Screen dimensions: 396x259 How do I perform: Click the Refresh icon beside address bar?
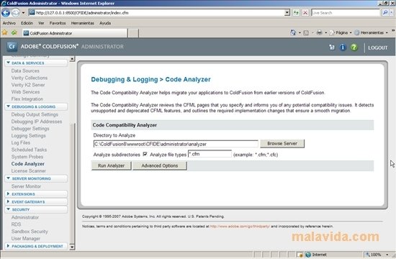click(296, 13)
